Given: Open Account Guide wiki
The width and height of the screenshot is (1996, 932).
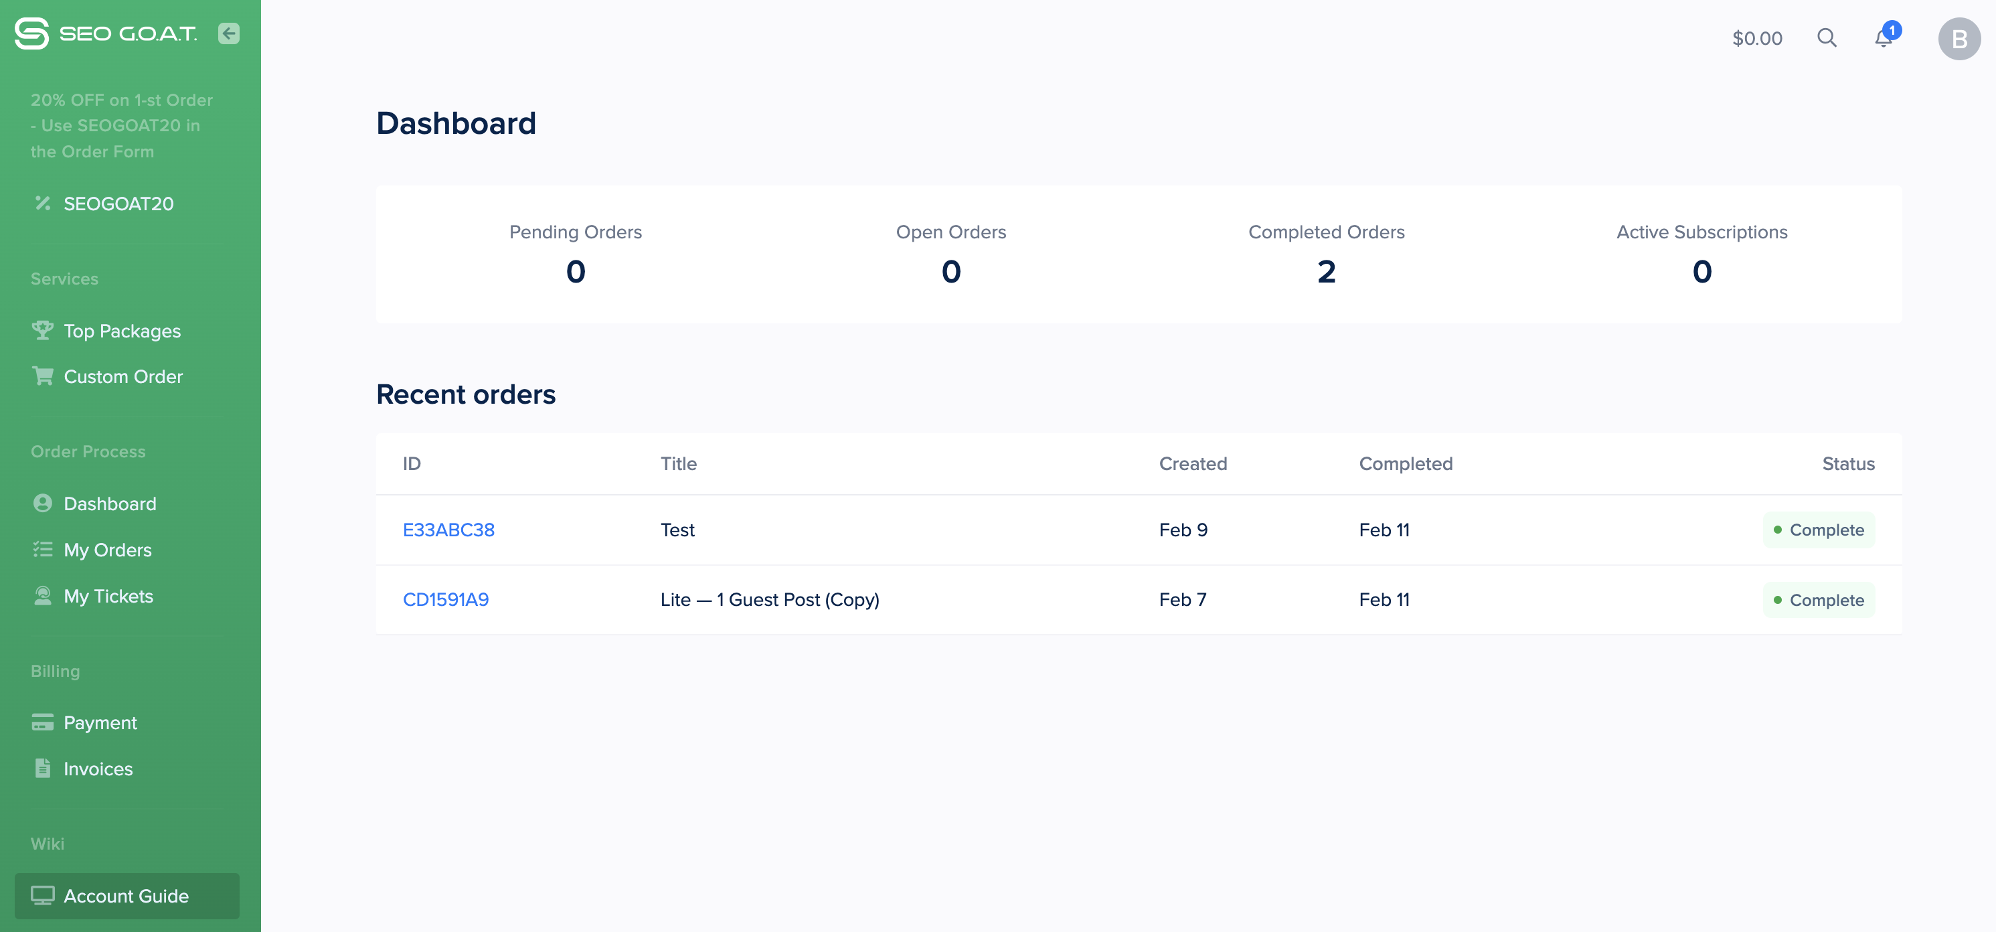Looking at the screenshot, I should (127, 896).
